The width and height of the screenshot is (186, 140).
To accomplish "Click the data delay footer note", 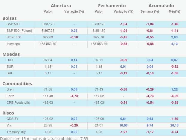I will pyautogui.click(x=44, y=138).
